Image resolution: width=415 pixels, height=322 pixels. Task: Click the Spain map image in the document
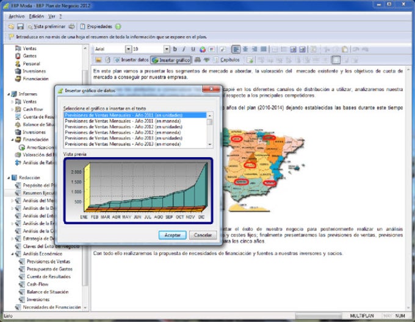pos(263,170)
